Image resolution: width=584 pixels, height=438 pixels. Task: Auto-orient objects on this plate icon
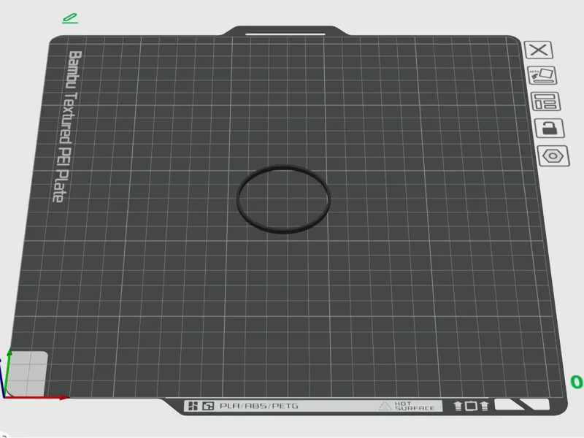pos(542,76)
